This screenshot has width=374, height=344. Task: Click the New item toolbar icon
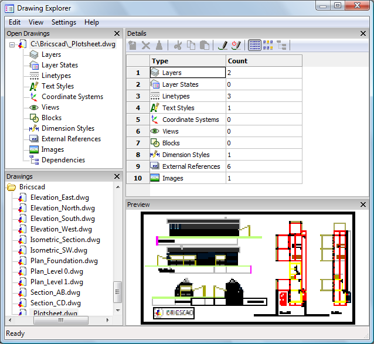tap(132, 45)
